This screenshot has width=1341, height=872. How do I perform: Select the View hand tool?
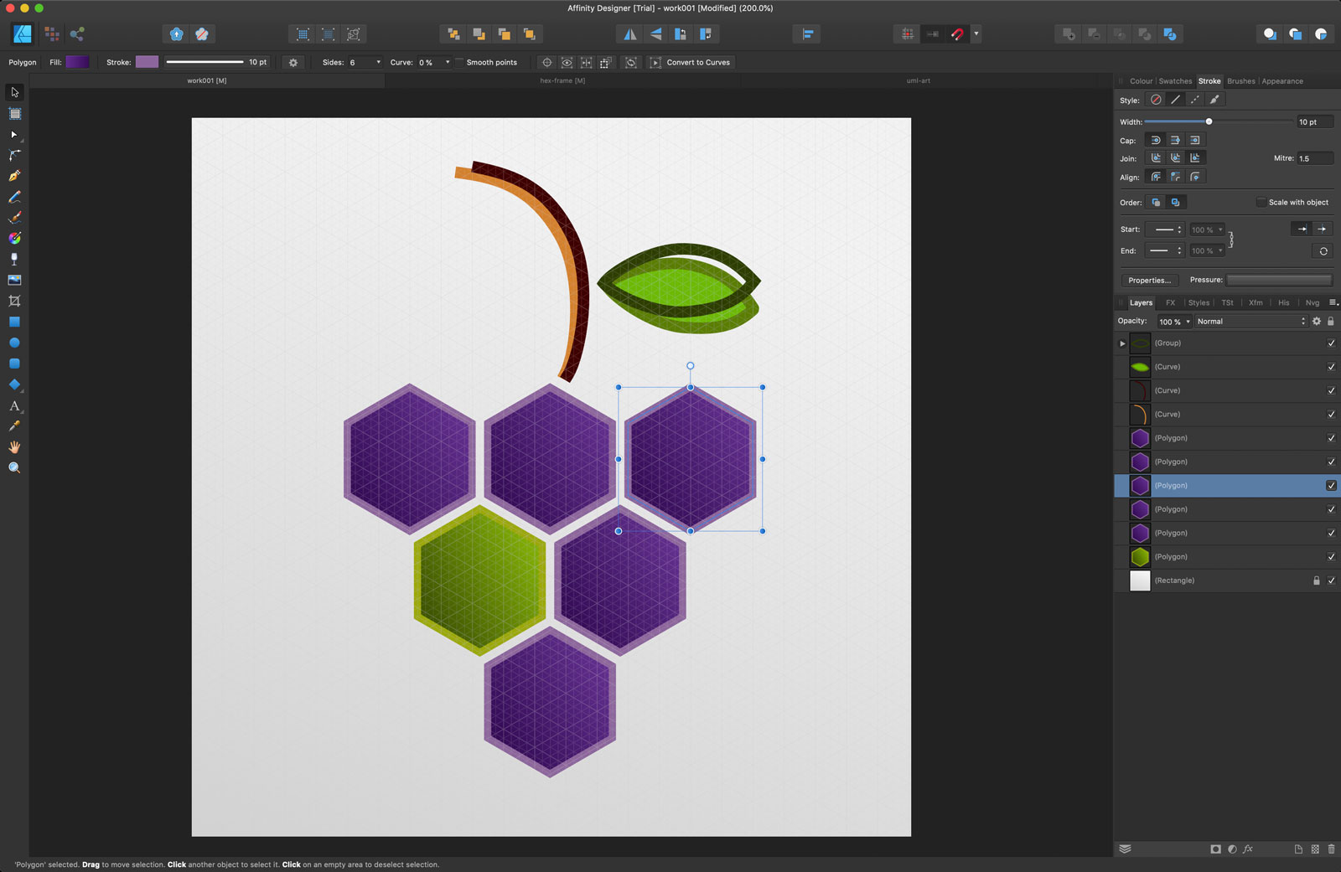tap(14, 447)
